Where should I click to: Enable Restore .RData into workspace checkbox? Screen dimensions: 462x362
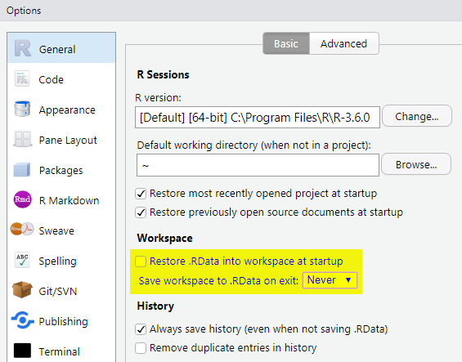click(x=141, y=261)
